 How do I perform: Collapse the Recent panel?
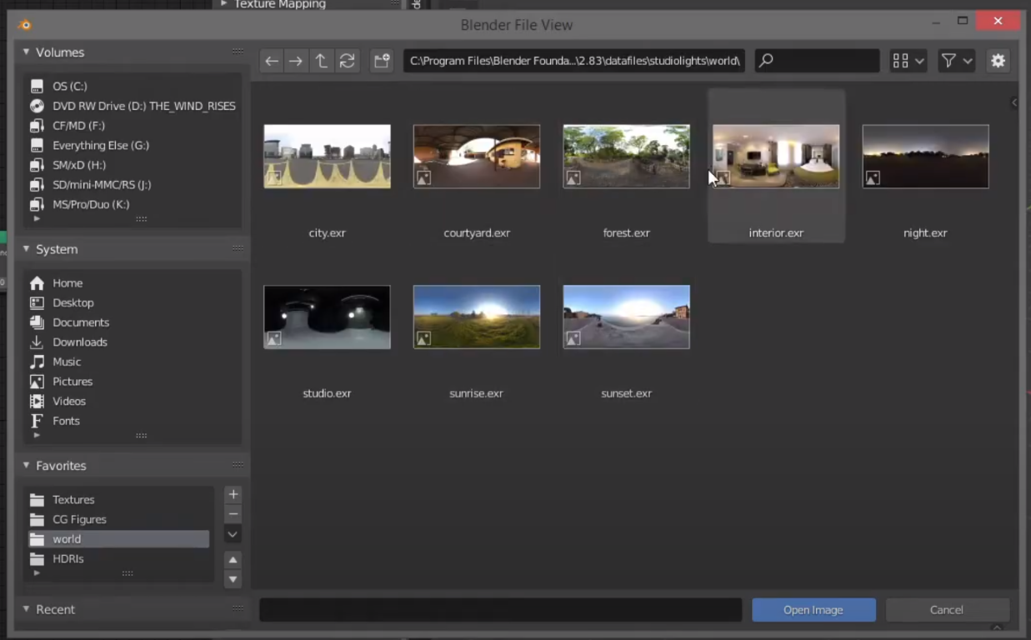[x=26, y=609]
